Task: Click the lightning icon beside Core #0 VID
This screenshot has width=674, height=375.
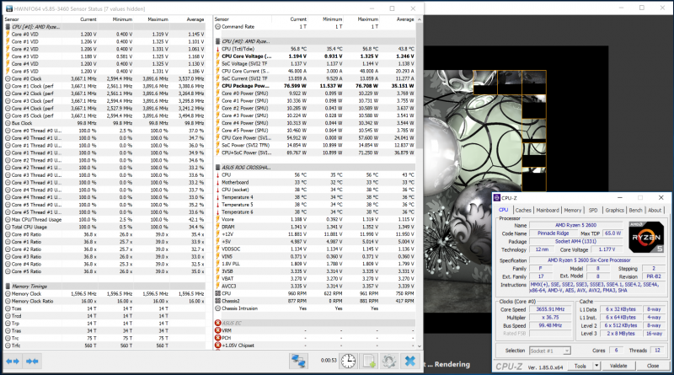Action: click(8, 34)
